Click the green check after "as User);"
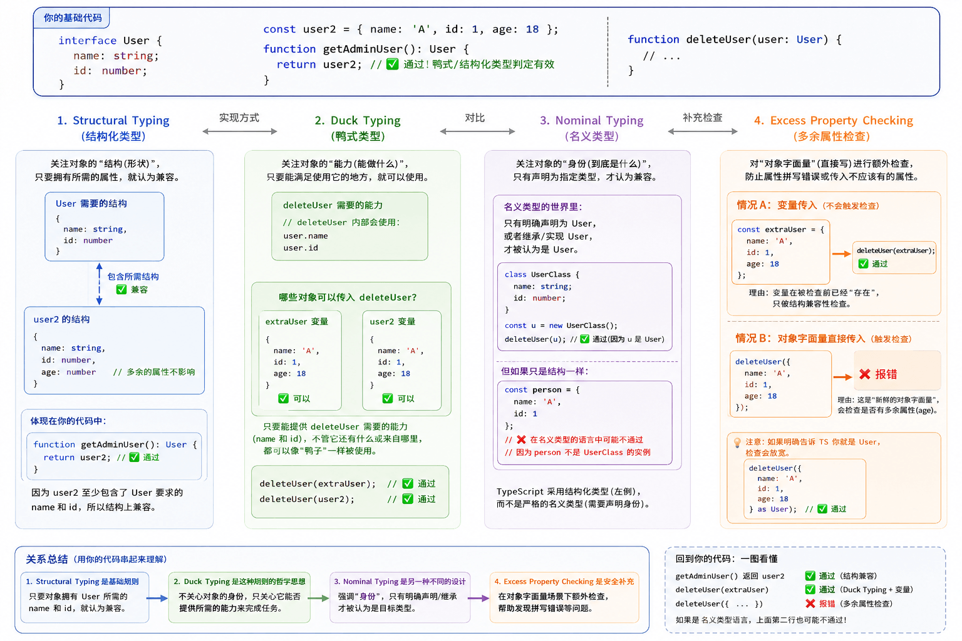 (823, 509)
